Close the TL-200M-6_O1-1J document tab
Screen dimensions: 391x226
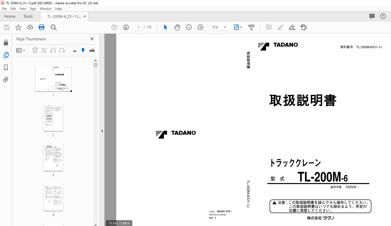click(85, 16)
